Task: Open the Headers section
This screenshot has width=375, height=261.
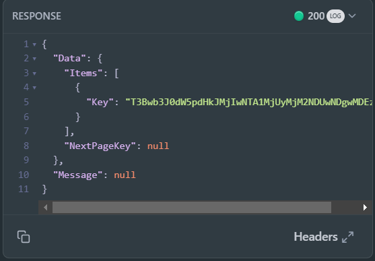Action: (x=316, y=237)
